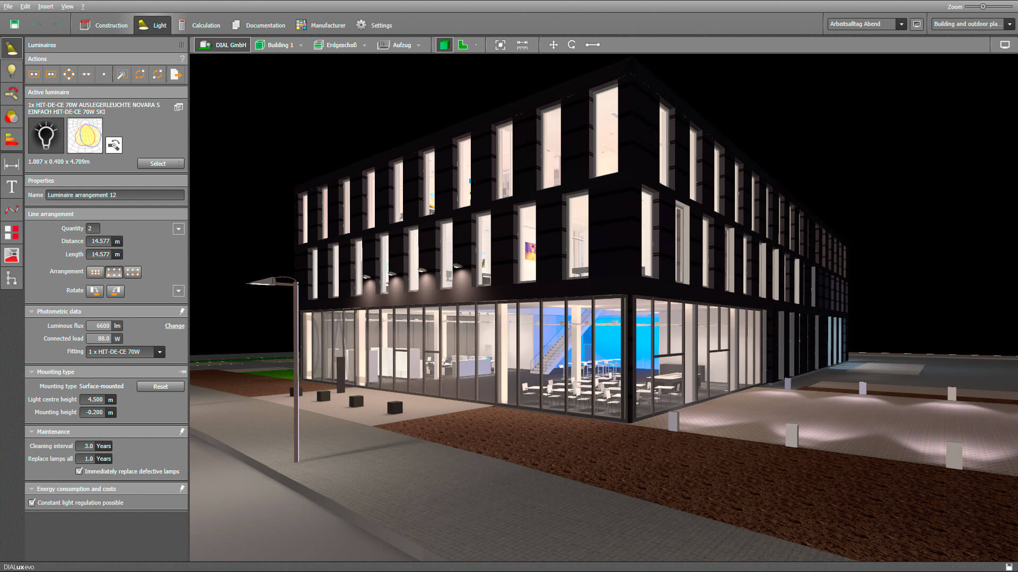Toggle Immediately replace defective lamps checkbox

click(x=79, y=471)
